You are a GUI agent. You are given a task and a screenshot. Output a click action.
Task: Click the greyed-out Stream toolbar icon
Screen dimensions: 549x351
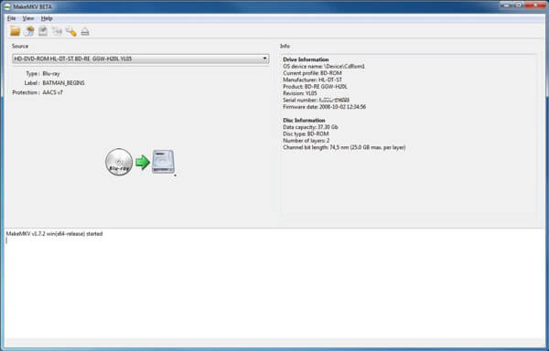pyautogui.click(x=57, y=31)
